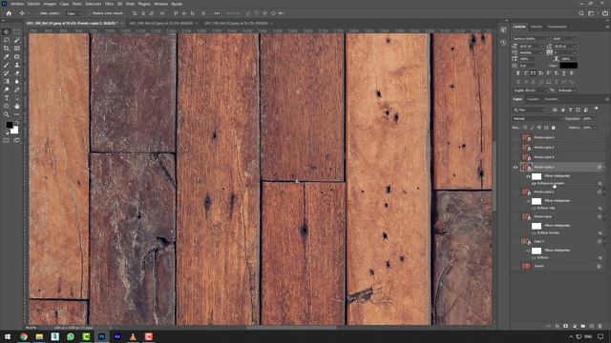Toggle Enfoque suavizado filter eye under Fondo copia 3
Screen dimensions: 611x343
[x=534, y=183]
